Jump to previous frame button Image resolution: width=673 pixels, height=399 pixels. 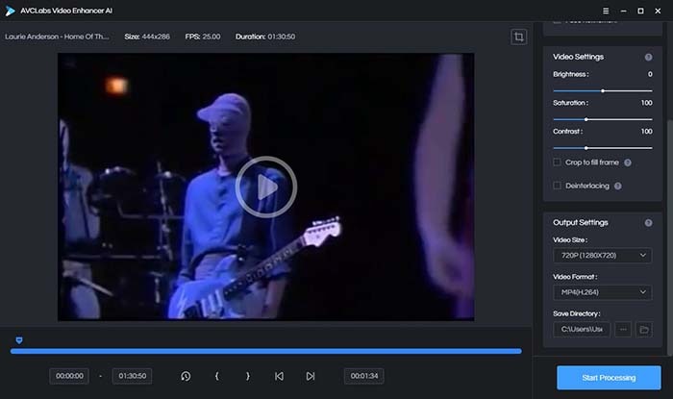[x=279, y=376]
